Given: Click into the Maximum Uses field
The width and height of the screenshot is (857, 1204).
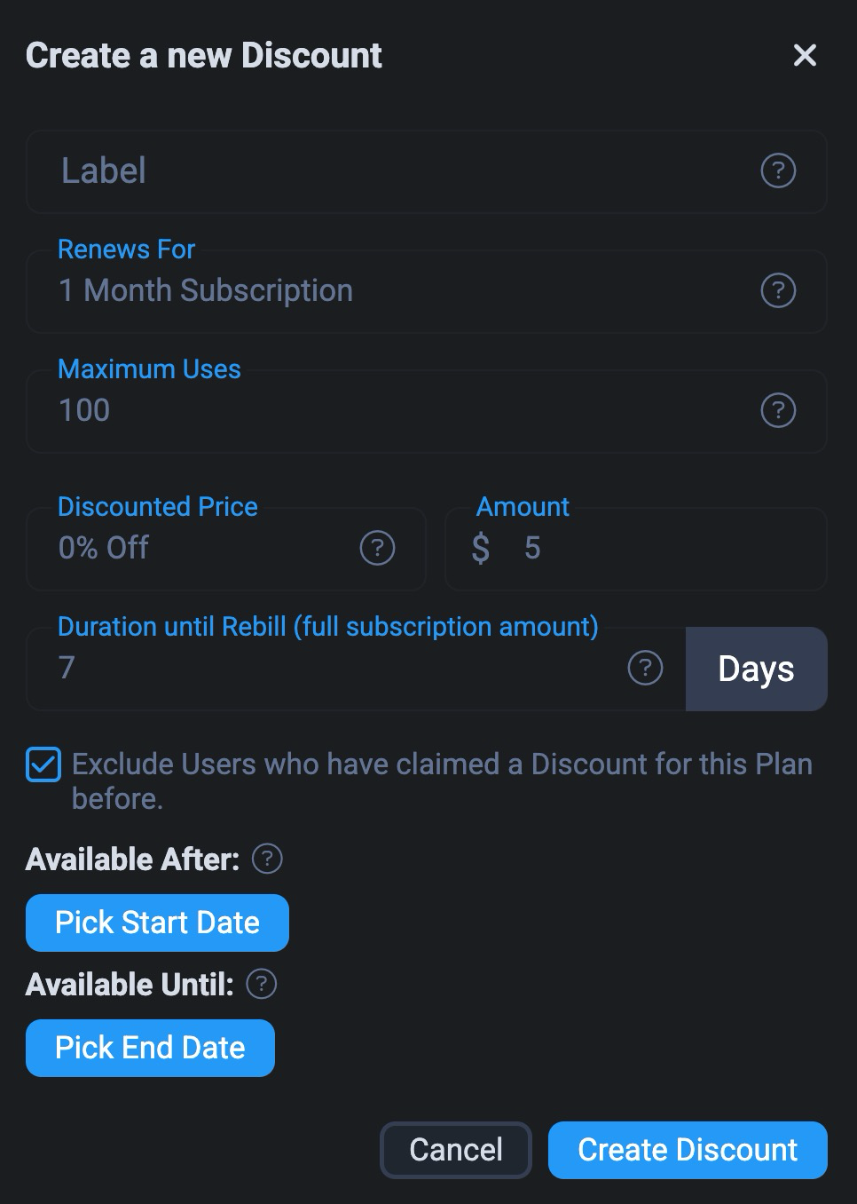Looking at the screenshot, I should (x=390, y=411).
